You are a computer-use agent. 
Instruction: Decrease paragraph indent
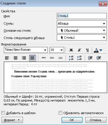pyautogui.click(x=90, y=58)
